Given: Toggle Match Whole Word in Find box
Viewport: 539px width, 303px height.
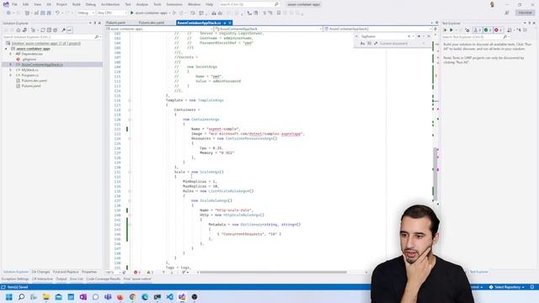Looking at the screenshot, I should (369, 44).
